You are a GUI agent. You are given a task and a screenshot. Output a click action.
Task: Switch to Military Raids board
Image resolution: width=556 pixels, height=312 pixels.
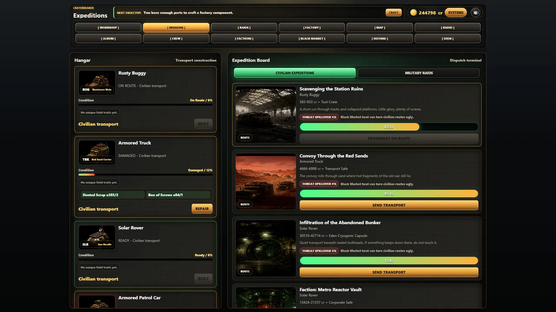(x=419, y=73)
